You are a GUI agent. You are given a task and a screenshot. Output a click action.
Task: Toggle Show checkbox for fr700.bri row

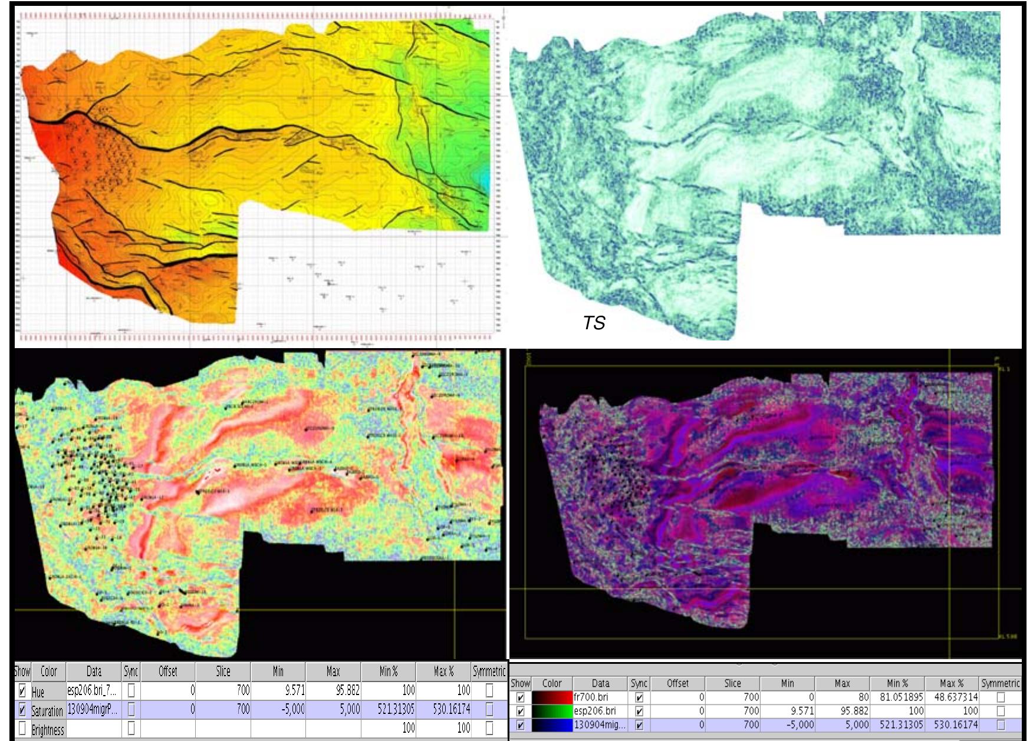(x=521, y=697)
